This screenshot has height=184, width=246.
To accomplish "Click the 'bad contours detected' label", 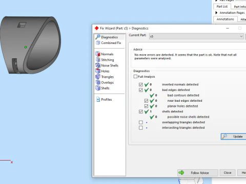I will coord(183,95).
